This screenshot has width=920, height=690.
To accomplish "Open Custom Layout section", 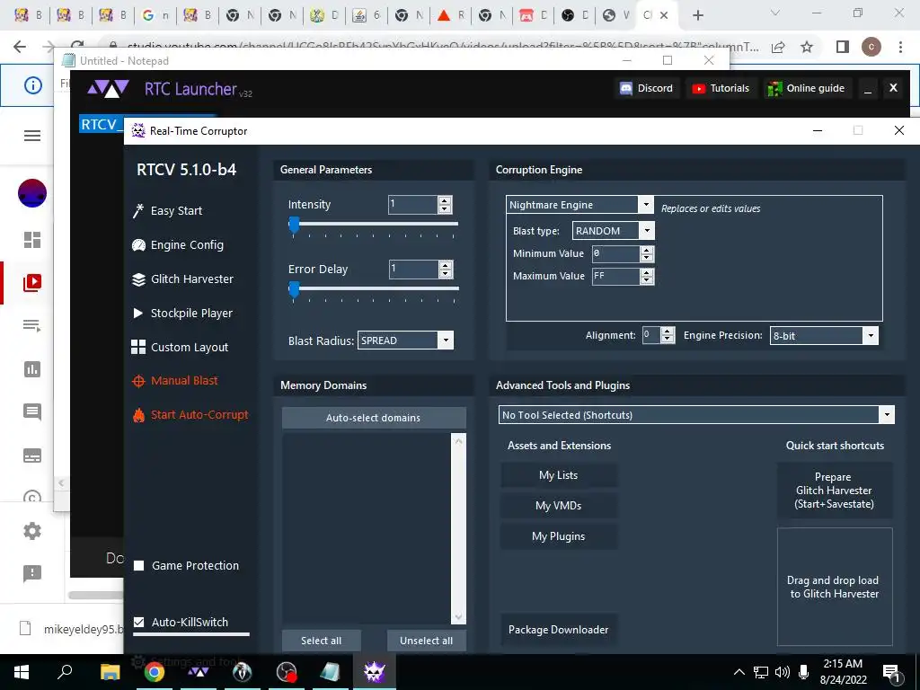I will pyautogui.click(x=180, y=347).
